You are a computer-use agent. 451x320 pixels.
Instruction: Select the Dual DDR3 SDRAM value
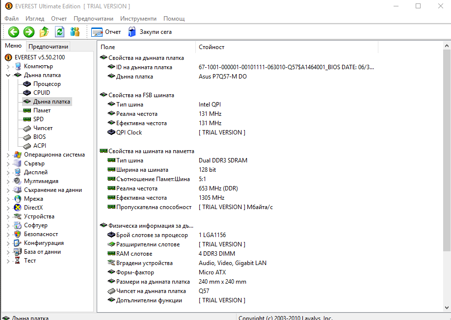point(223,160)
